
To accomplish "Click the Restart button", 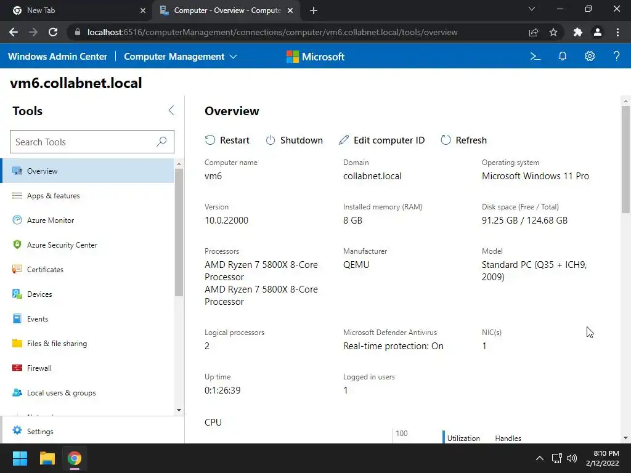I will click(x=227, y=140).
